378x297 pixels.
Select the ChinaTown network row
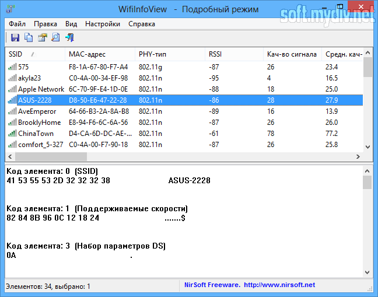click(184, 133)
